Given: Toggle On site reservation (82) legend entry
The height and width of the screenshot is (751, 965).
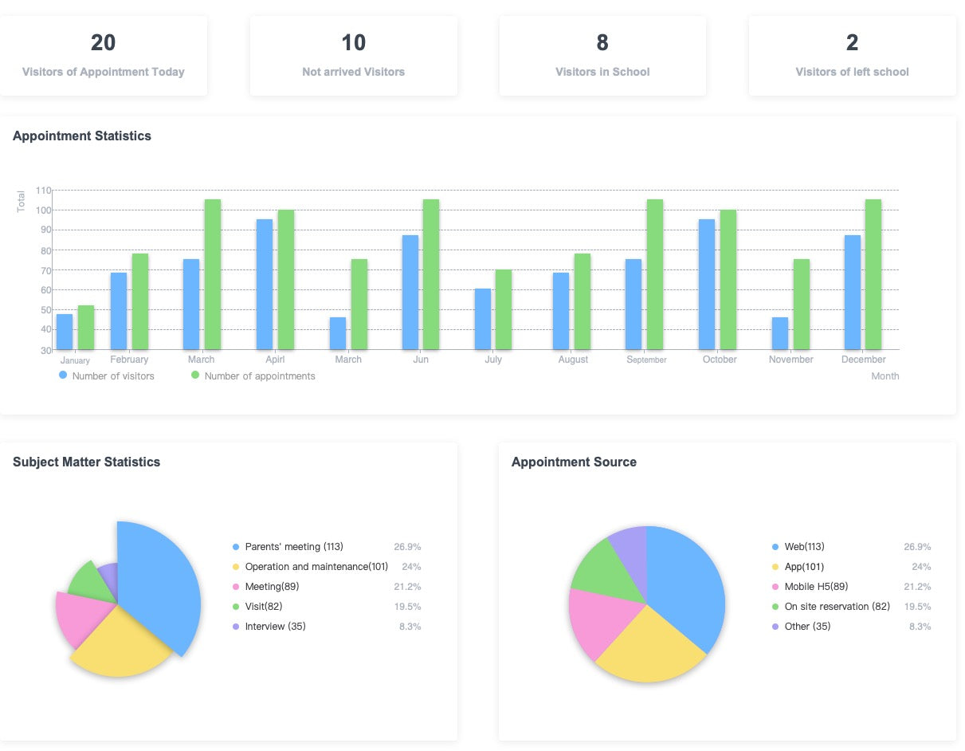Looking at the screenshot, I should pyautogui.click(x=831, y=607).
